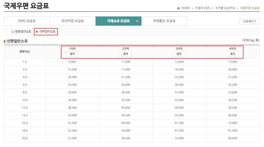Click the 57,000 rate cell
Viewport: 264px width, 147px height.
click(x=72, y=138)
